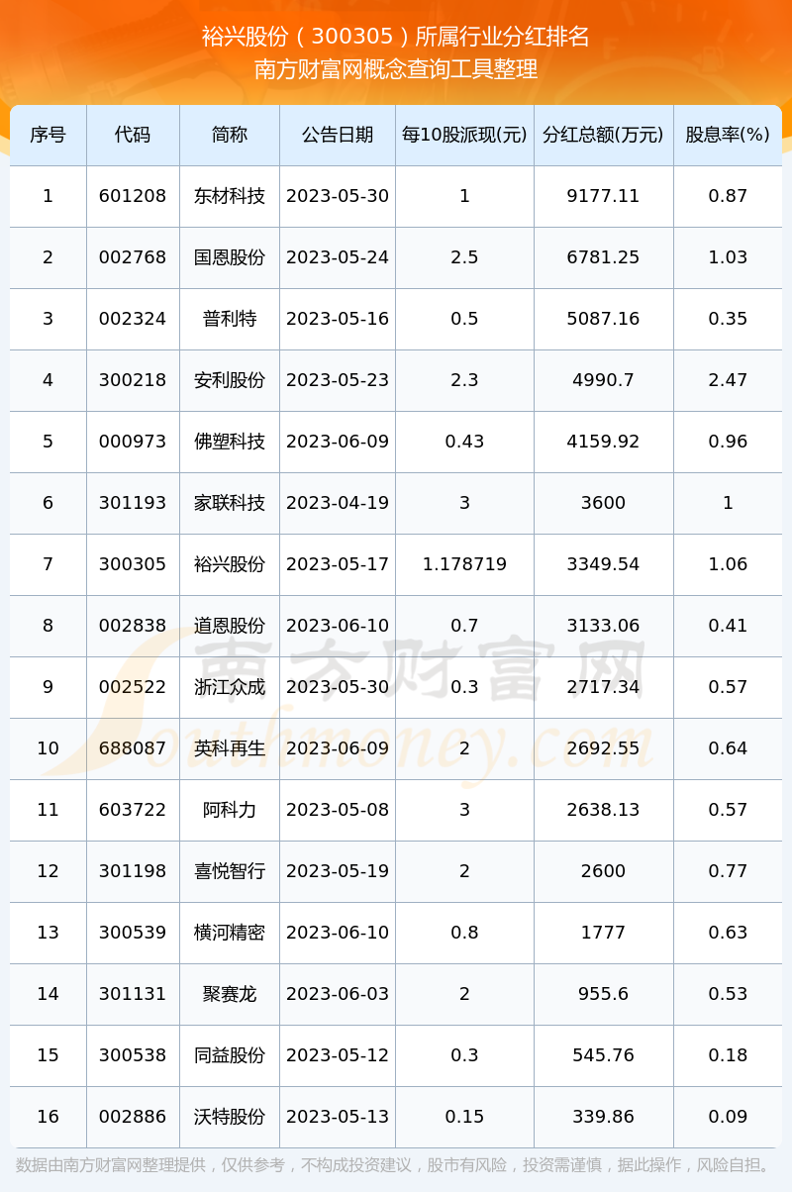Select stock name 普利特
The image size is (792, 1192).
(x=230, y=319)
